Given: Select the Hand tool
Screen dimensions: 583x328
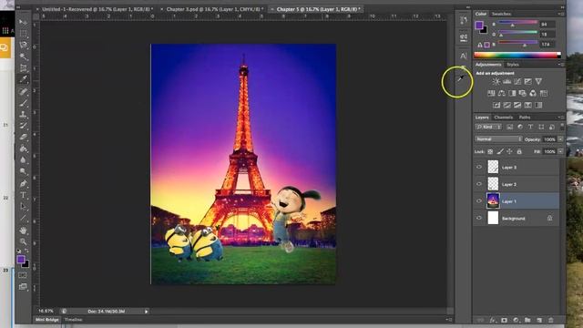Looking at the screenshot, I should click(23, 231).
